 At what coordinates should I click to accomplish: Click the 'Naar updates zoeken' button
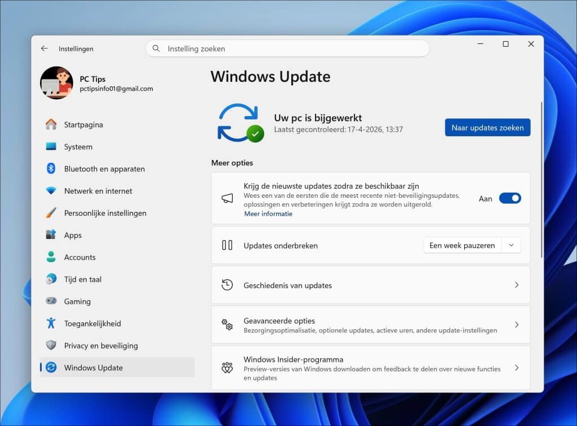487,127
